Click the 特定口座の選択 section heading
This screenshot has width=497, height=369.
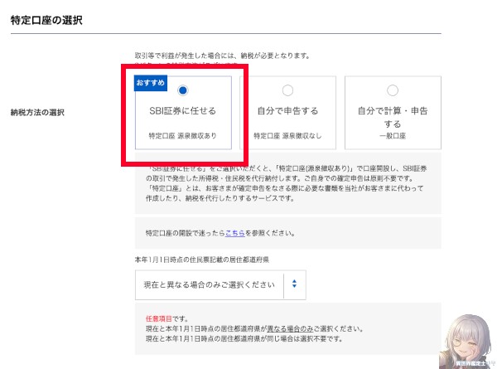(x=47, y=18)
